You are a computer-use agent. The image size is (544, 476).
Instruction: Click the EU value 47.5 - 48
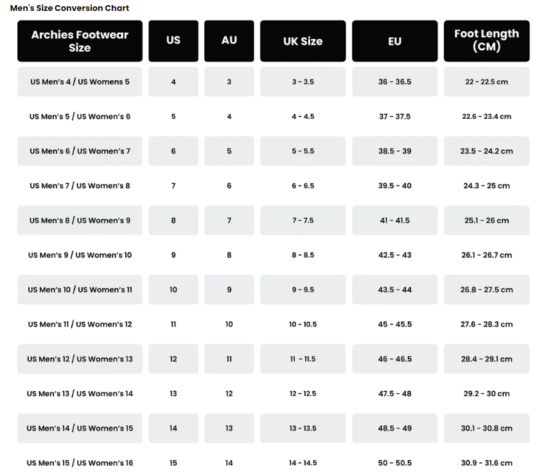click(394, 394)
